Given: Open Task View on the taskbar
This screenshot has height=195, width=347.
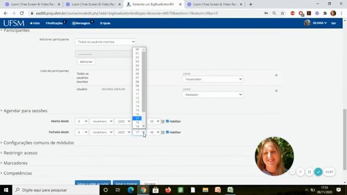Looking at the screenshot, I should [118, 190].
